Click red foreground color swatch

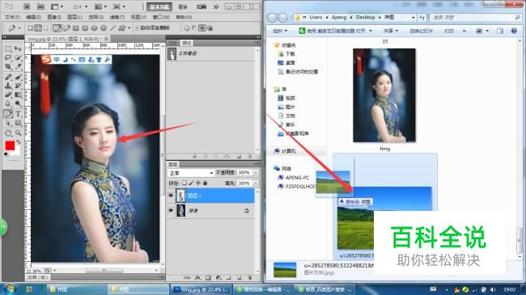click(10, 145)
